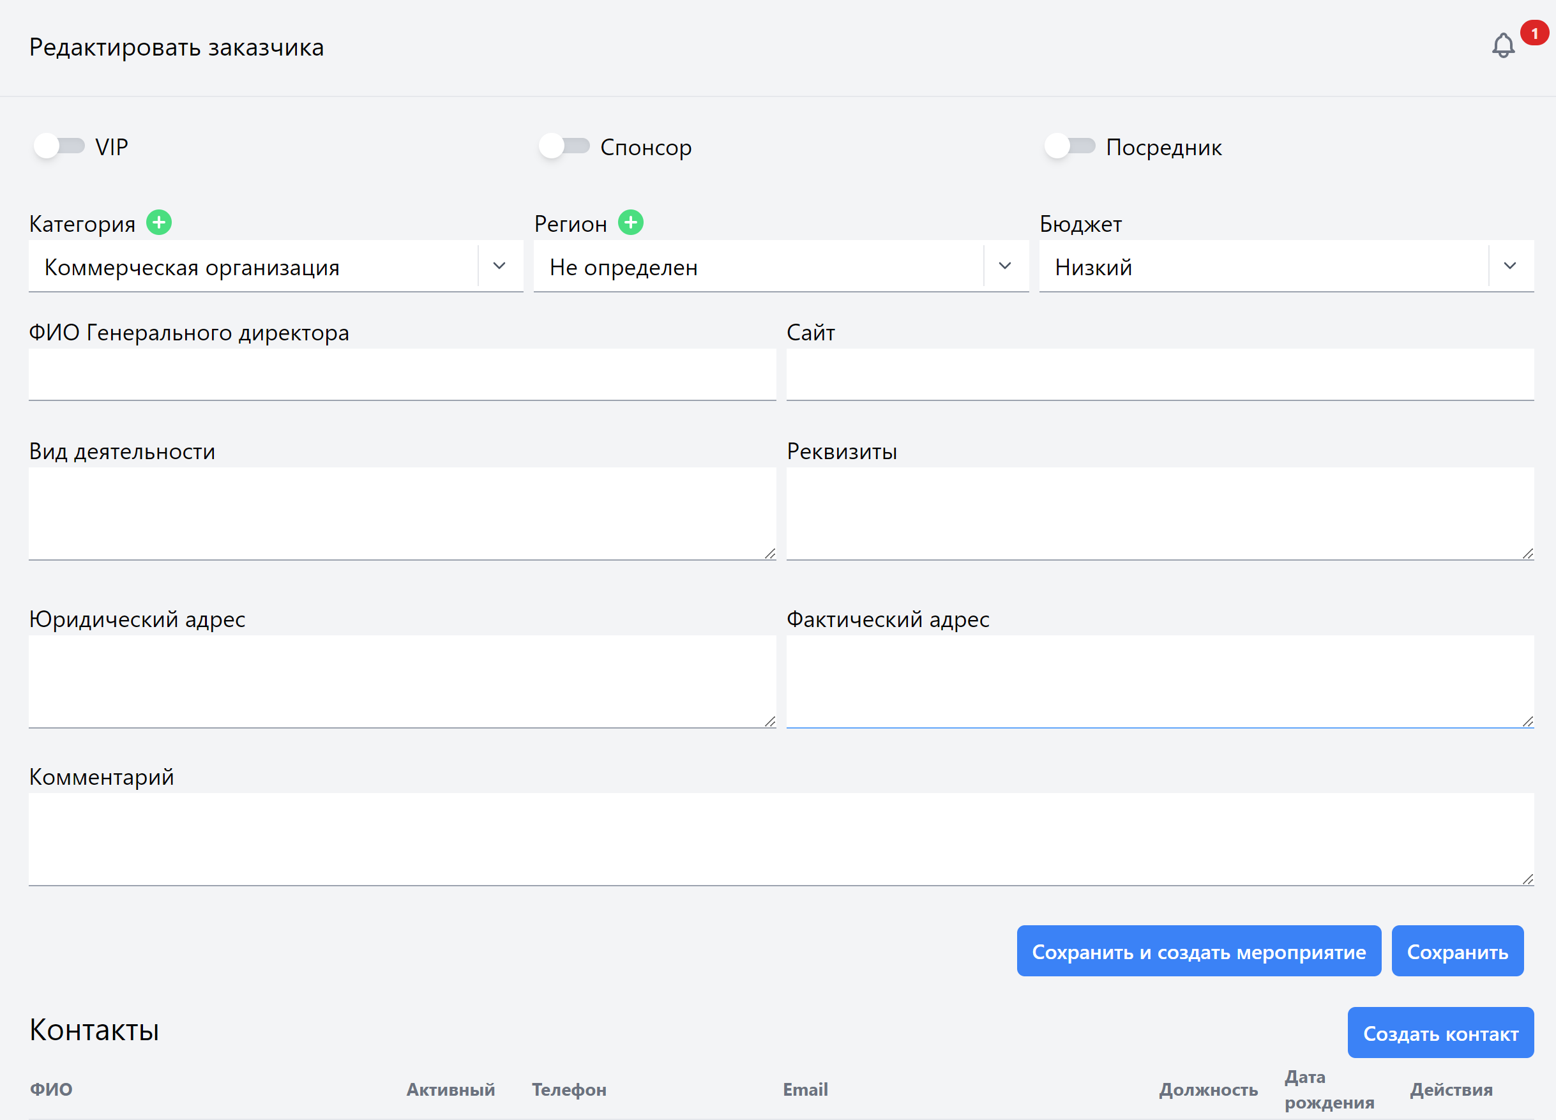Add new category with green plus icon

[x=159, y=223]
